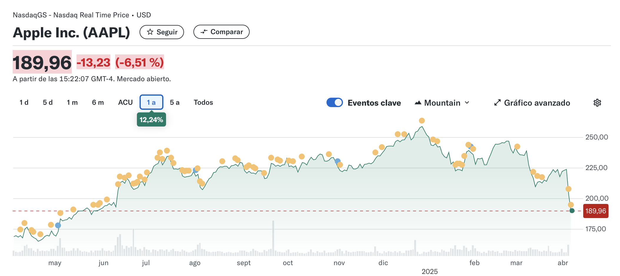620x276 pixels.
Task: Toggle the Eventos clave switch off
Action: (335, 102)
